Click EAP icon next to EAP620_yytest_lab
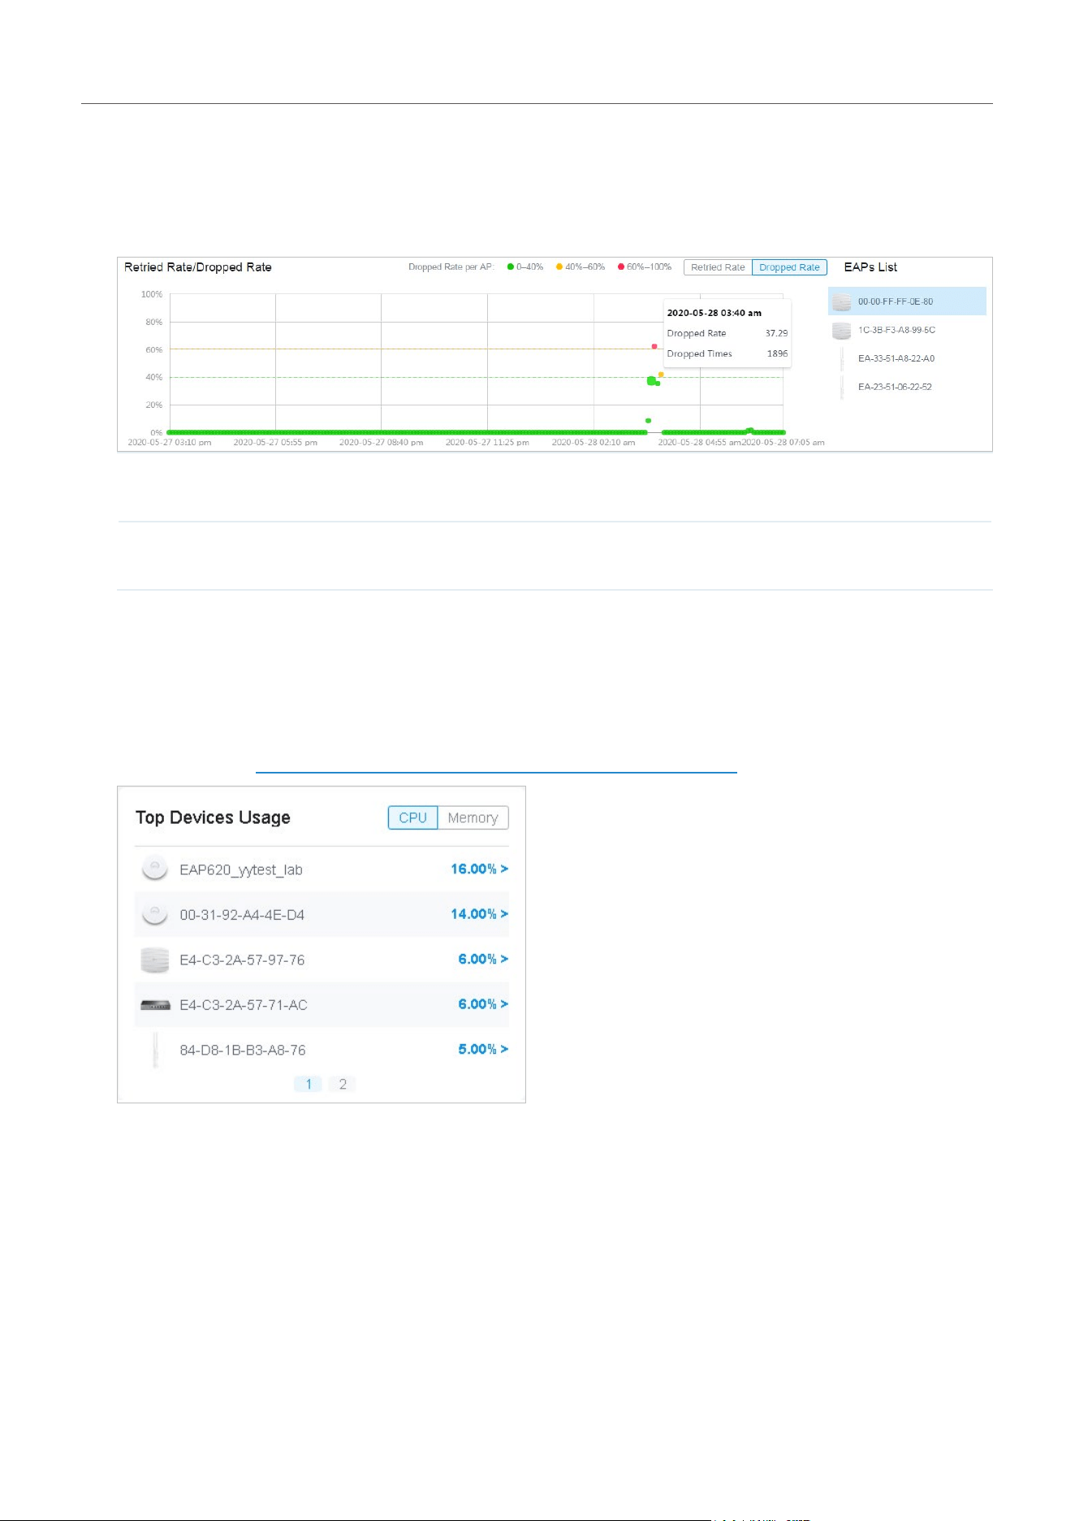This screenshot has width=1075, height=1521. pos(154,869)
